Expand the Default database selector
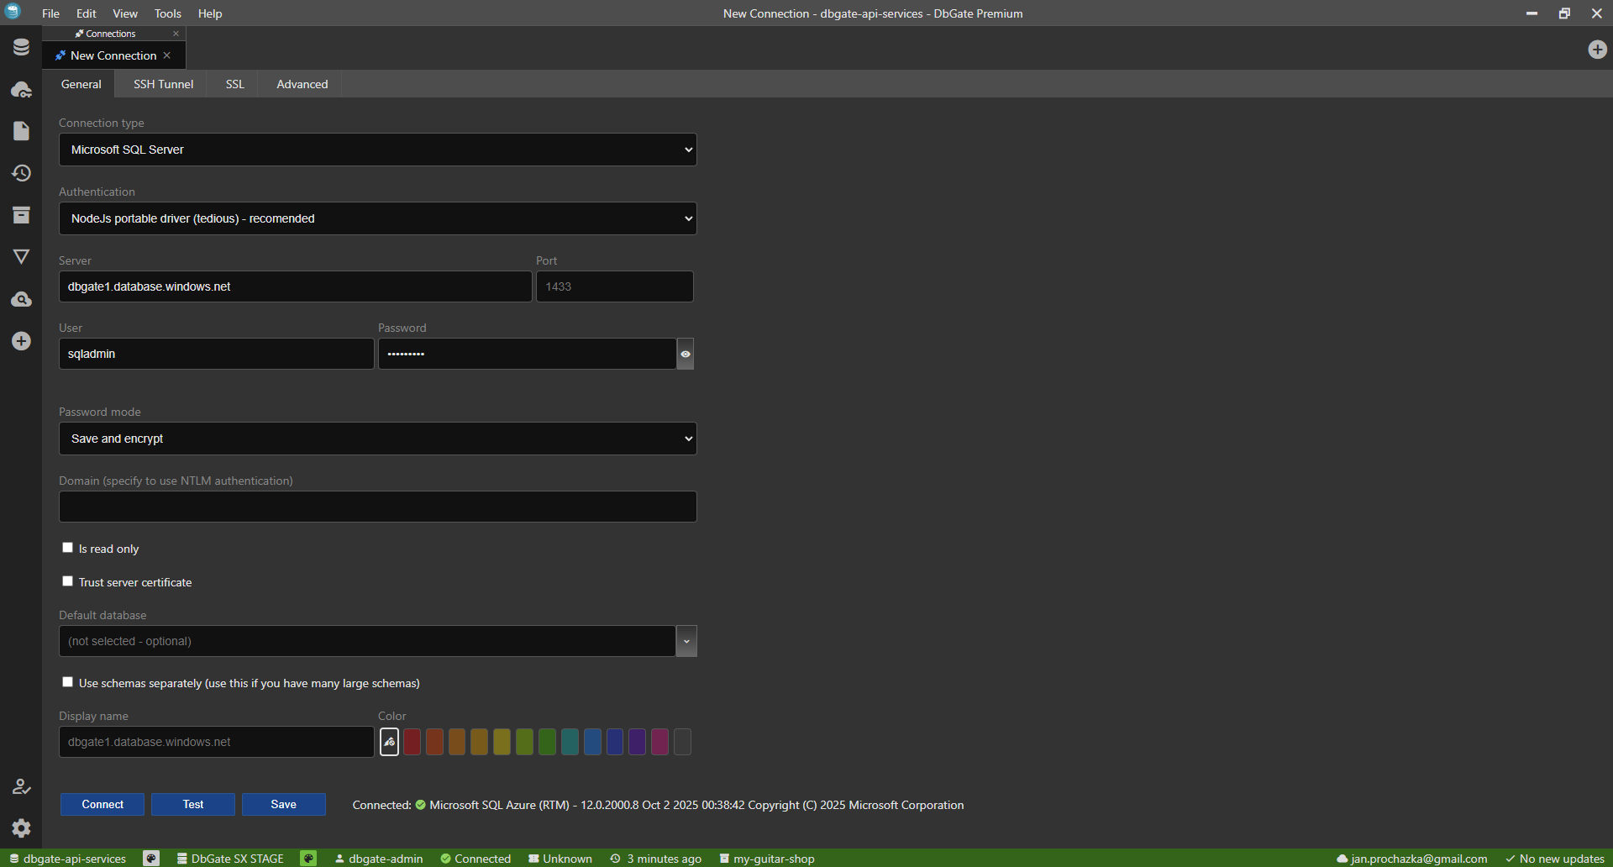 (x=686, y=640)
